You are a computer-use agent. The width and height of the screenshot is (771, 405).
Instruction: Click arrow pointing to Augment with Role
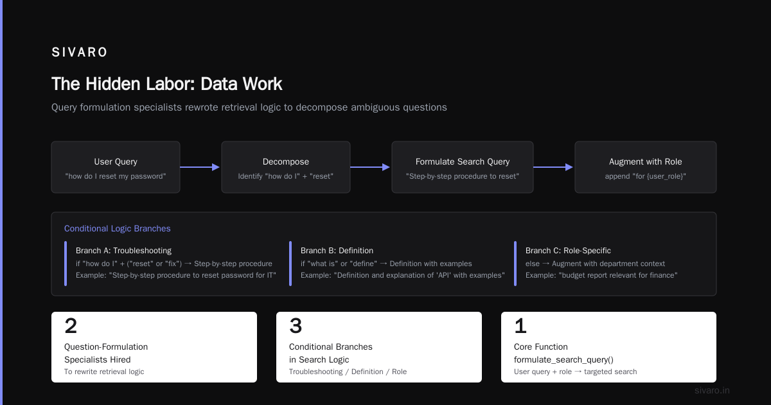[x=554, y=167]
